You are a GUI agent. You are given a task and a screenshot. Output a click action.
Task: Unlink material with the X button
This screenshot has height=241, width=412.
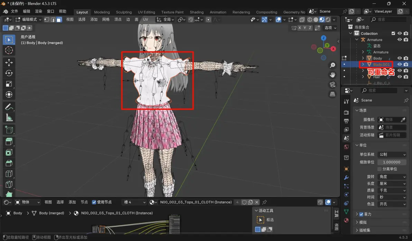coord(257,202)
